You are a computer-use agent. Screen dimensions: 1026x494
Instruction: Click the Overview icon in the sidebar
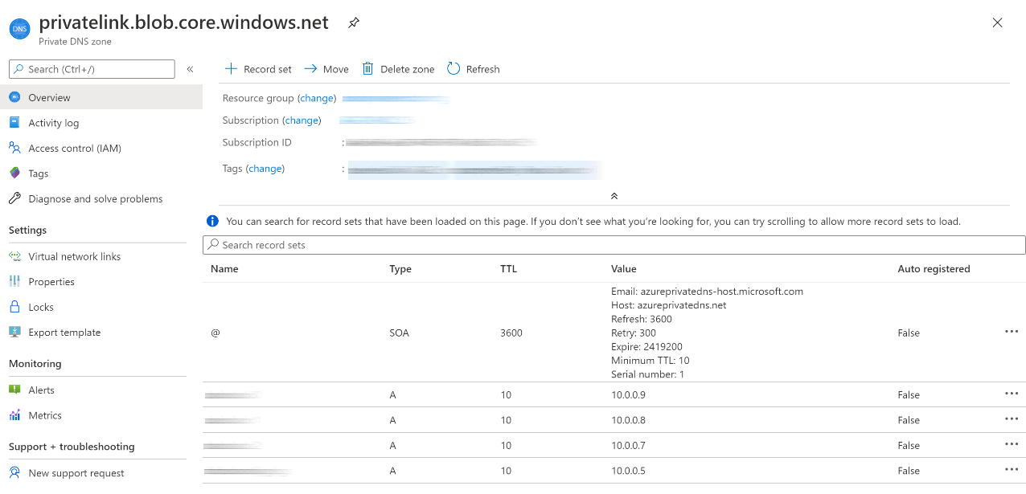(14, 97)
